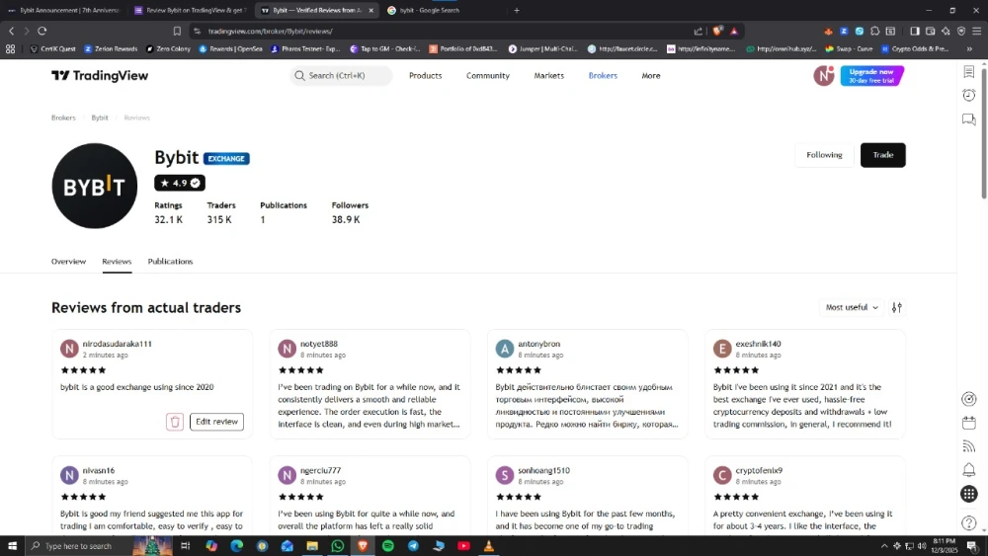Open the Notifications bell icon
This screenshot has width=988, height=556.
[969, 470]
